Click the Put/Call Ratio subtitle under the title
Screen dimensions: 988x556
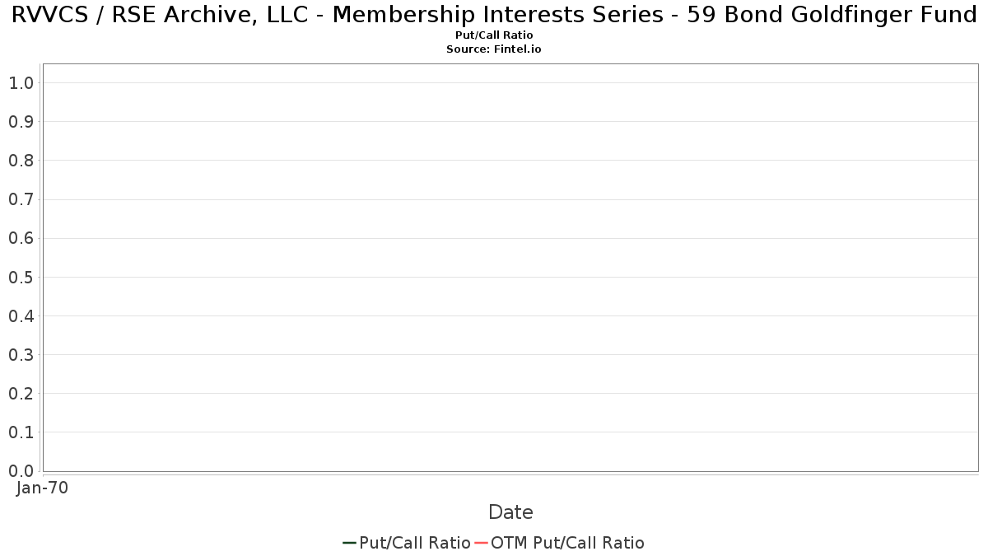pyautogui.click(x=494, y=35)
